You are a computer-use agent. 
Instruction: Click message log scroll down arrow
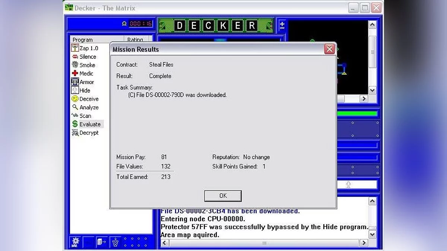[x=372, y=235]
